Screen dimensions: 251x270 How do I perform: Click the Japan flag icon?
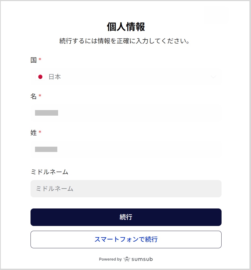tap(40, 77)
